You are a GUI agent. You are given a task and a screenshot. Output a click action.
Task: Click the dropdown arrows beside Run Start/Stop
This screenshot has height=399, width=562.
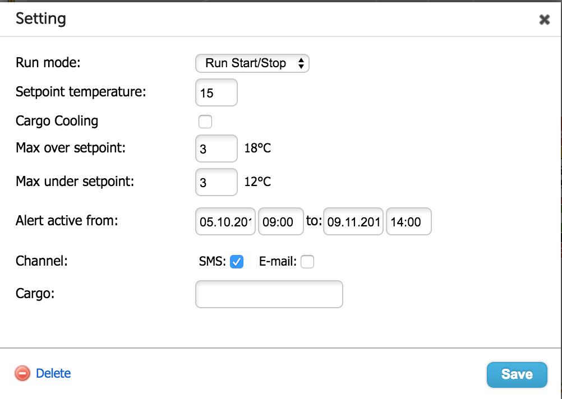pos(302,63)
